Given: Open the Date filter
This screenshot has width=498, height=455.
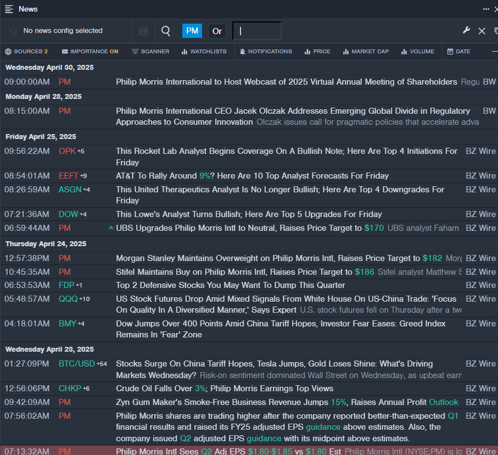Looking at the screenshot, I should pyautogui.click(x=458, y=52).
